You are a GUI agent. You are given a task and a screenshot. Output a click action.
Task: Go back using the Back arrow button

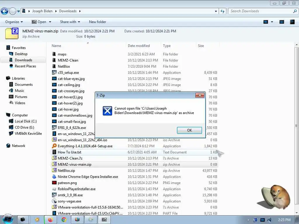pyautogui.click(x=4, y=11)
